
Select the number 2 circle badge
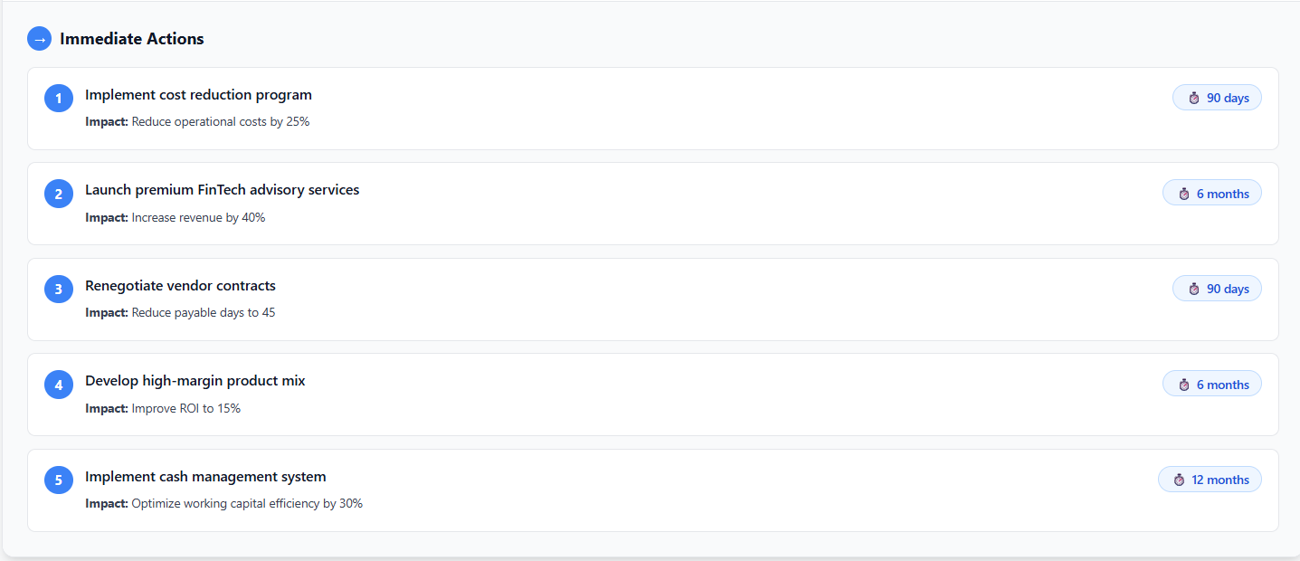[59, 194]
